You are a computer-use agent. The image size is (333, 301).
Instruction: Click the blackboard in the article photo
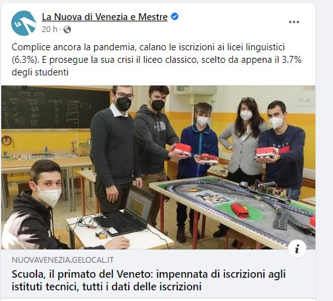(x=55, y=107)
